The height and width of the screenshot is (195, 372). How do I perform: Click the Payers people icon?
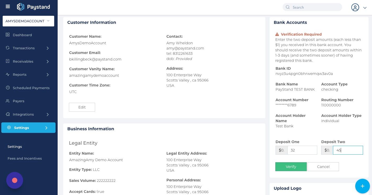8,101
